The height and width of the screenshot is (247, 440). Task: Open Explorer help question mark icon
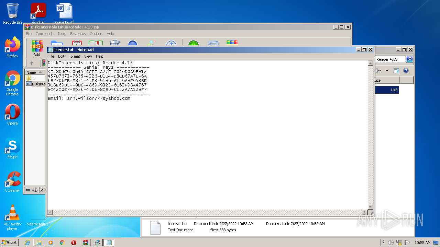(x=406, y=71)
